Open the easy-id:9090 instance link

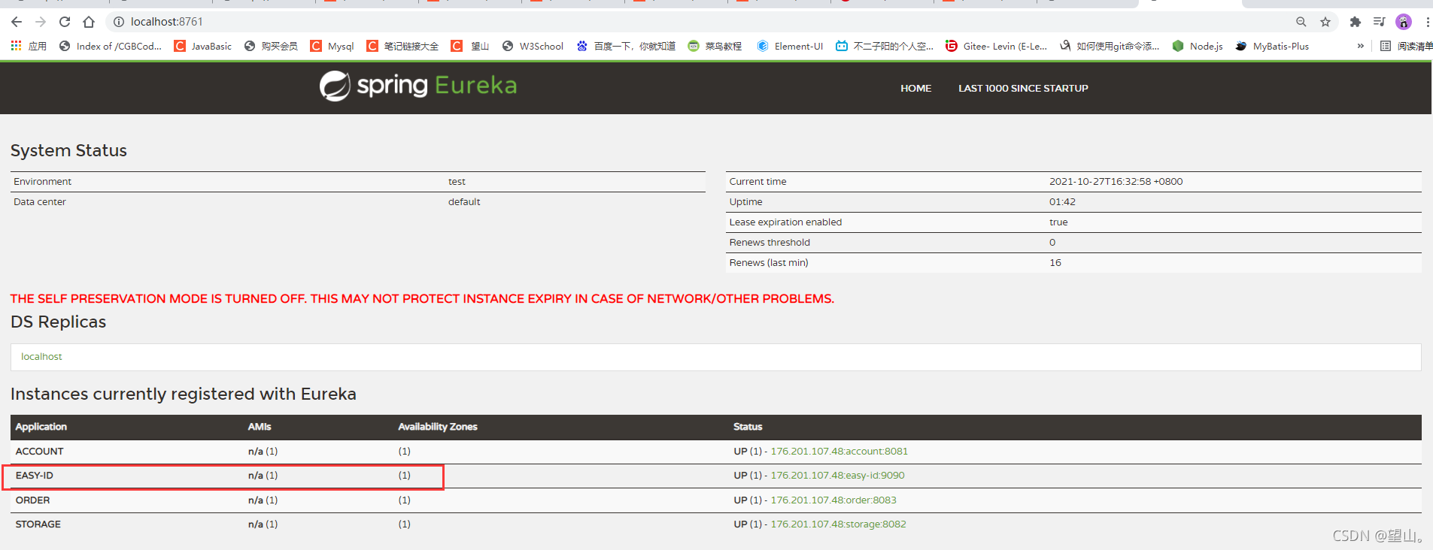[837, 475]
